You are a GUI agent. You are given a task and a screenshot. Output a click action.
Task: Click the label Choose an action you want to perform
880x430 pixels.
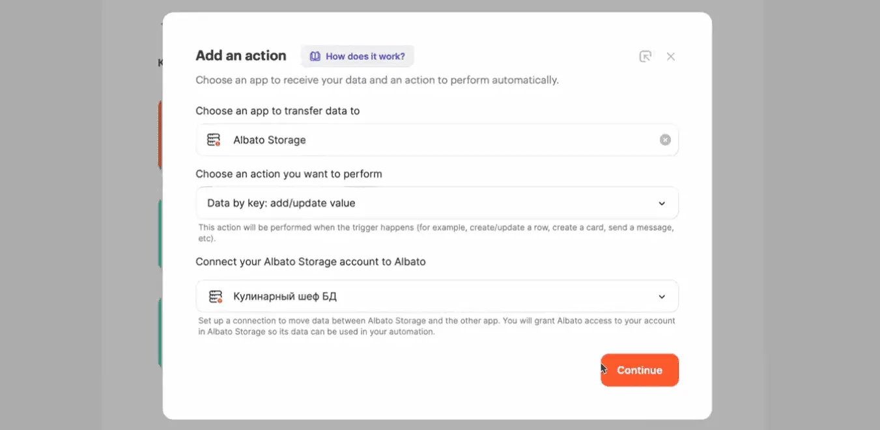pos(289,174)
